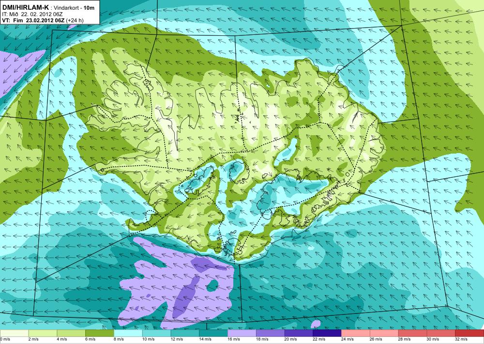Screen dimensions: 484x344
Task: Click the VT: Fim 23.02.2012 06Z line
Action: click(x=43, y=21)
